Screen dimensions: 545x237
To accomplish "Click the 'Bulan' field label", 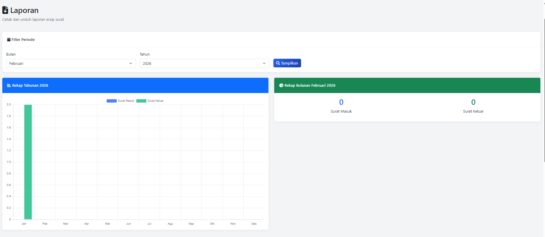I will 11,54.
